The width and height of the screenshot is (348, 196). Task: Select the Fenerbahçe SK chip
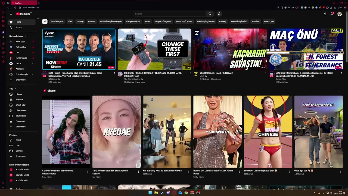(x=57, y=22)
